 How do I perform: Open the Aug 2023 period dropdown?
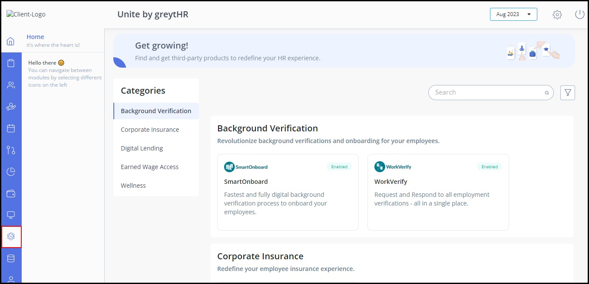click(x=513, y=14)
